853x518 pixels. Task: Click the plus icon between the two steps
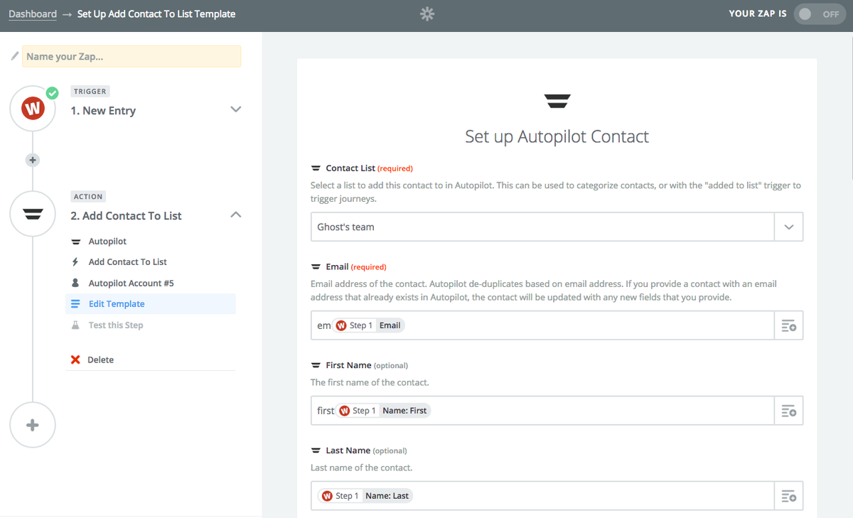[32, 160]
